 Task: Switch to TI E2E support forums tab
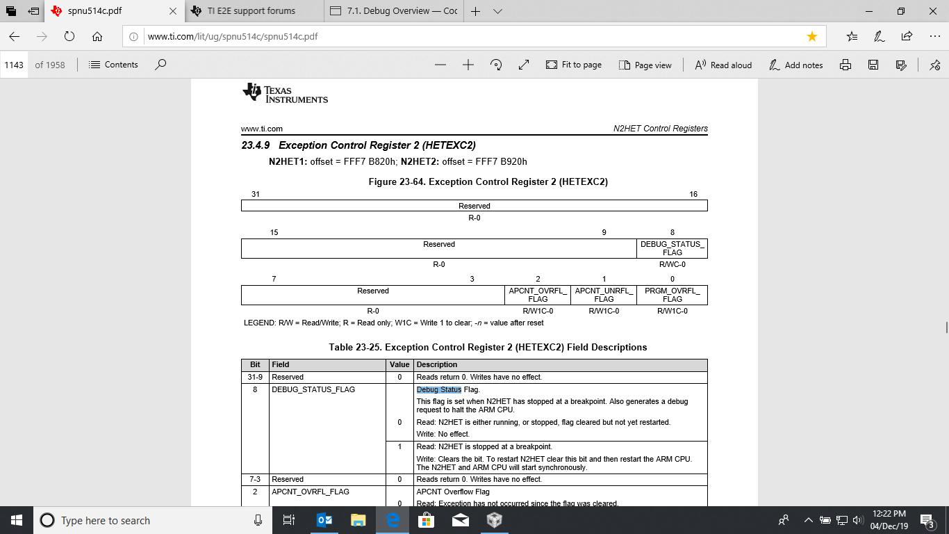[x=255, y=11]
